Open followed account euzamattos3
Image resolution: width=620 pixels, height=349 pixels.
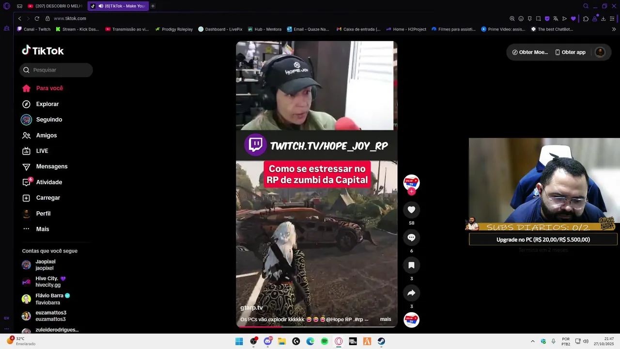pos(44,316)
